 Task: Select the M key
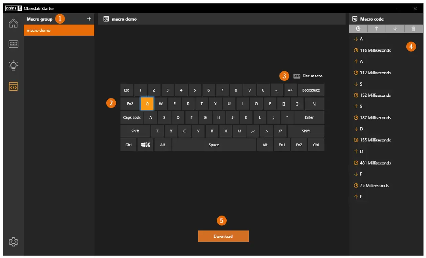click(x=239, y=131)
